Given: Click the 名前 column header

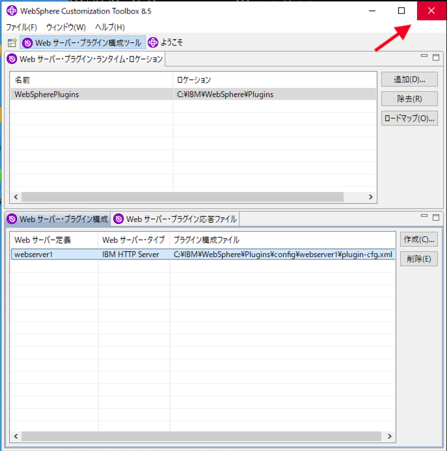Looking at the screenshot, I should pyautogui.click(x=92, y=79).
